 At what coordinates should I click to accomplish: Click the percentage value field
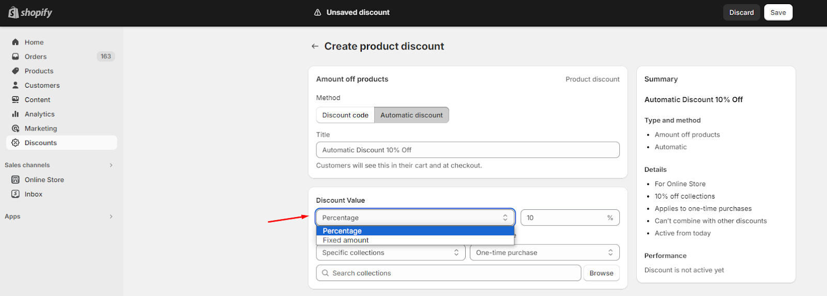570,218
